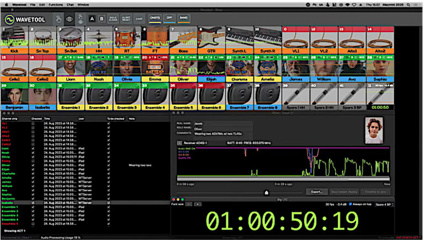Toggle the BAND group filter
The height and width of the screenshot is (240, 424).
coord(184,18)
